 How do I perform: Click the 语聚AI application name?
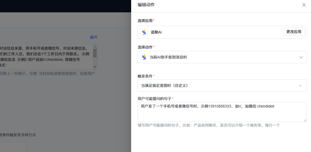click(156, 32)
